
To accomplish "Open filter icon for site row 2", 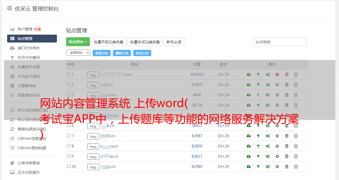I will [x=258, y=85].
